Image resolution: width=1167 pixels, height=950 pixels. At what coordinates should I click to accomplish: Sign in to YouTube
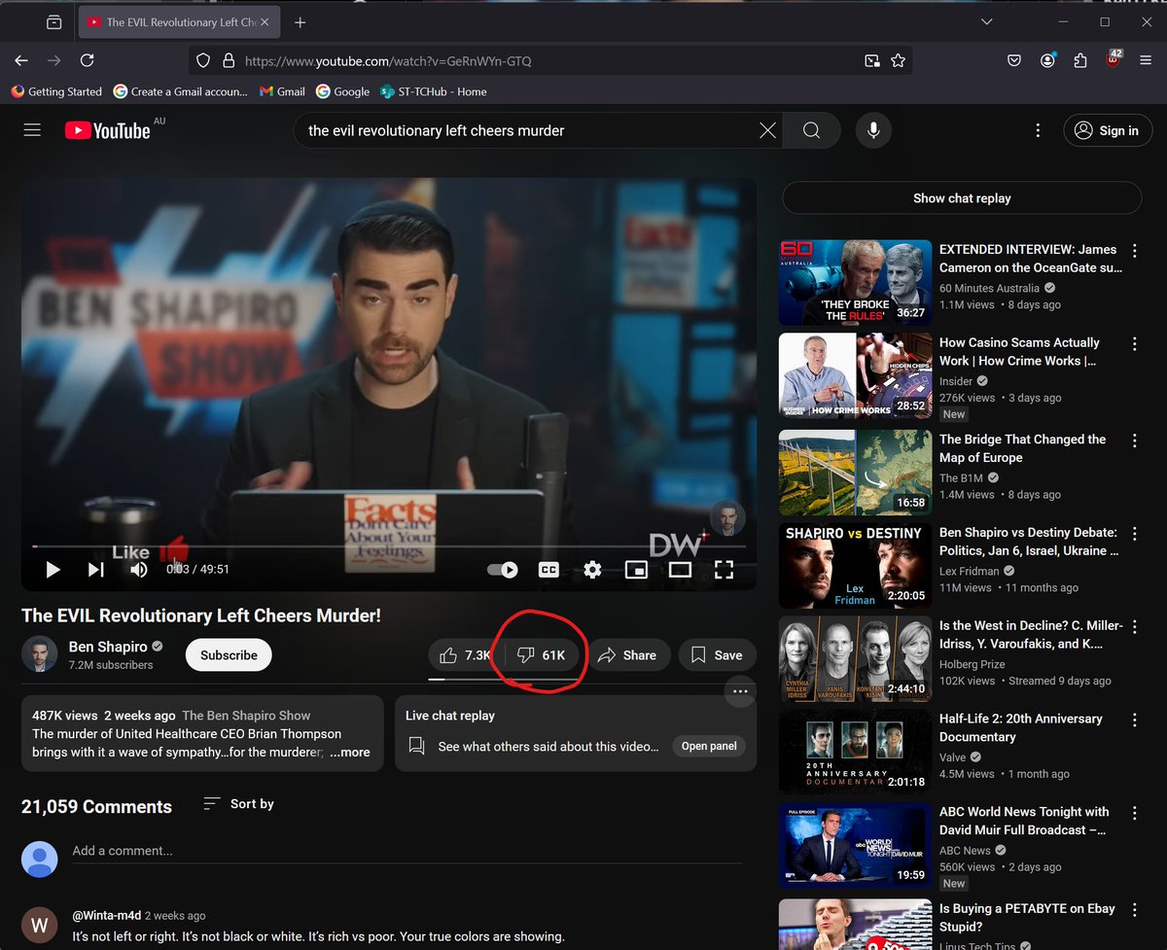pos(1108,130)
